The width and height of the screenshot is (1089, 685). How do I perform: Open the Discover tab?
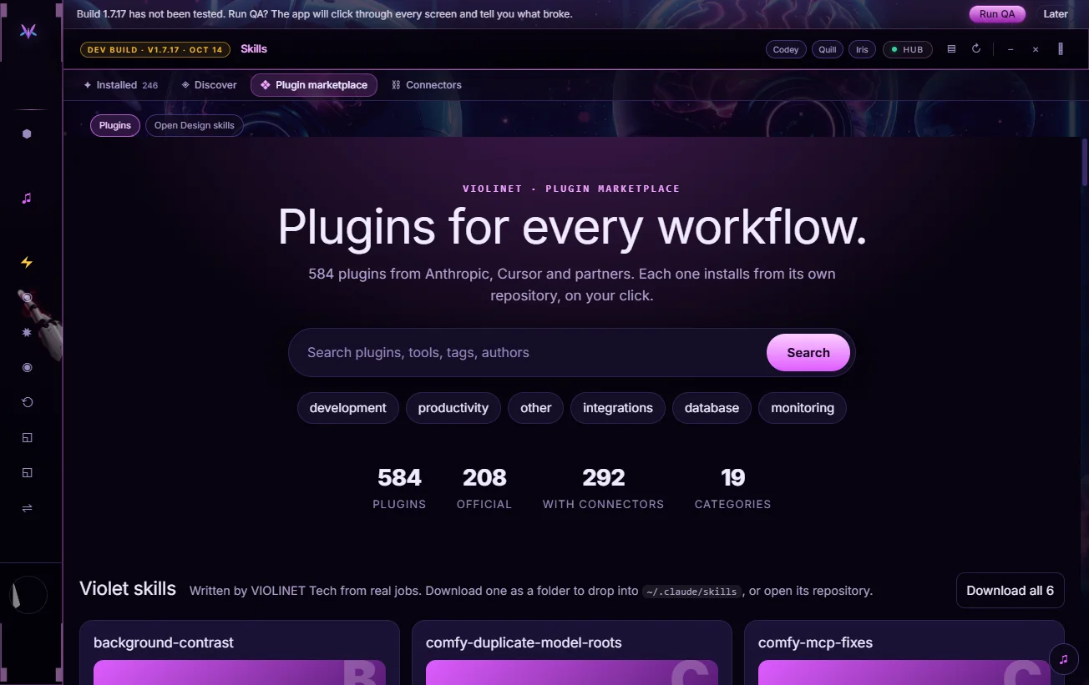point(210,85)
